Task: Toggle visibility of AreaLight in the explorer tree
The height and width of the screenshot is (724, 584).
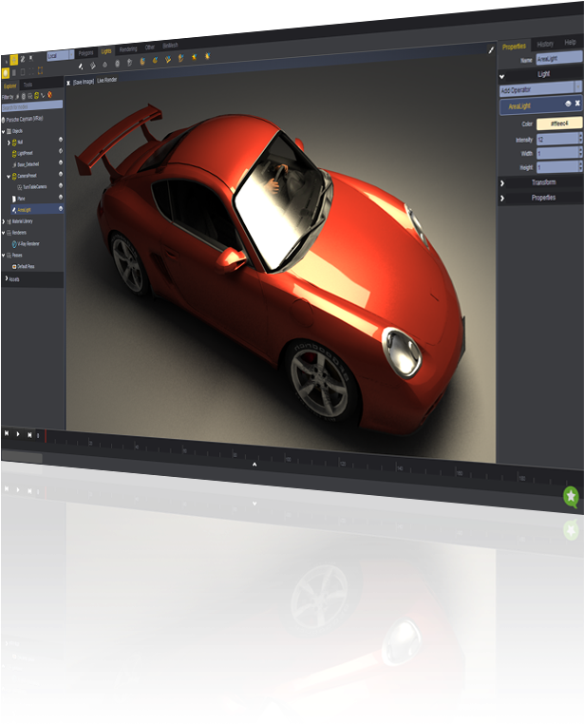Action: tap(61, 209)
